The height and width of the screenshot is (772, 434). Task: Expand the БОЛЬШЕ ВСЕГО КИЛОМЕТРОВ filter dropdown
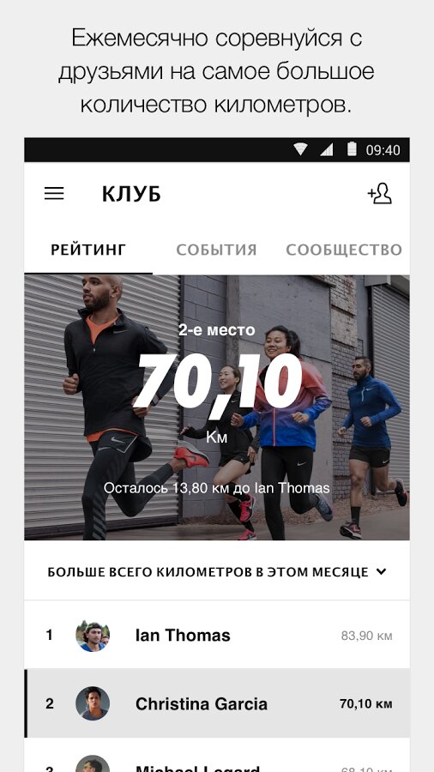(217, 572)
